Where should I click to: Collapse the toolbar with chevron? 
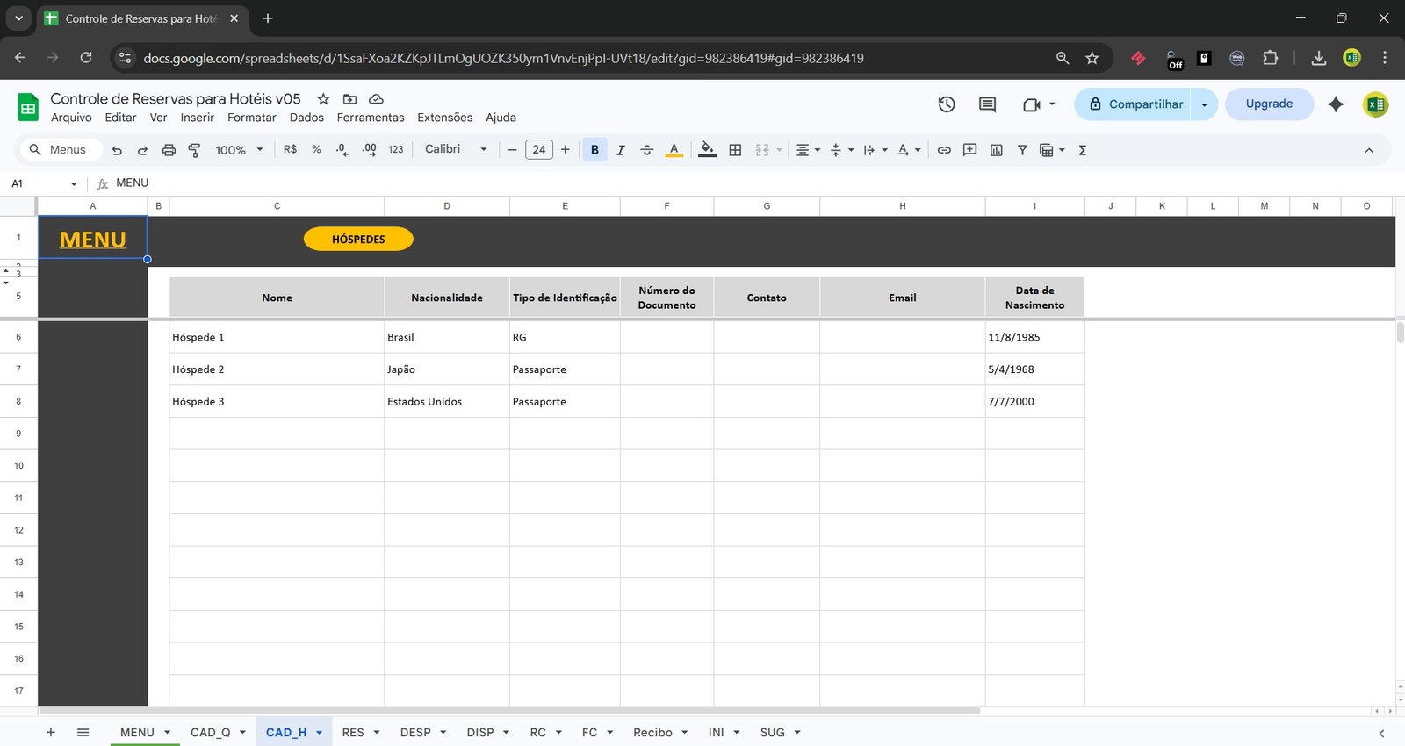point(1368,150)
